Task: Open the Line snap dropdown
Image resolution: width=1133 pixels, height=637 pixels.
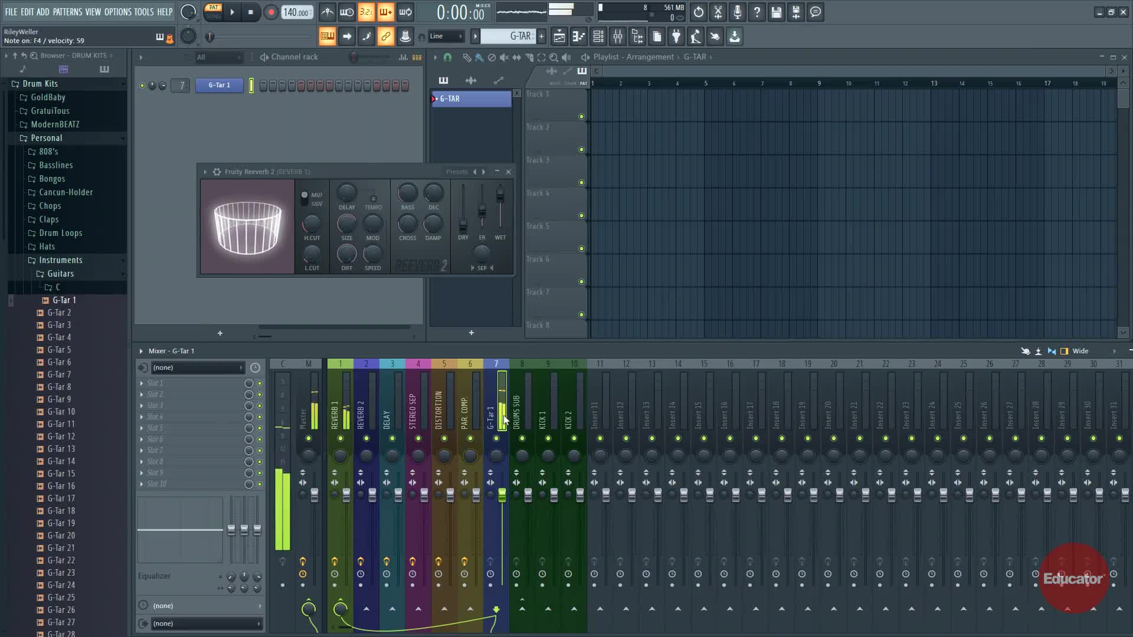Action: (x=446, y=37)
